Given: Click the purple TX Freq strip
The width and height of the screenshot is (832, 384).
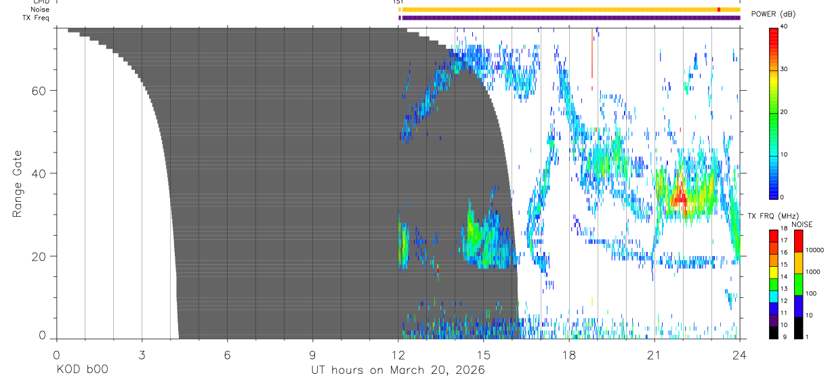Looking at the screenshot, I should pos(569,18).
